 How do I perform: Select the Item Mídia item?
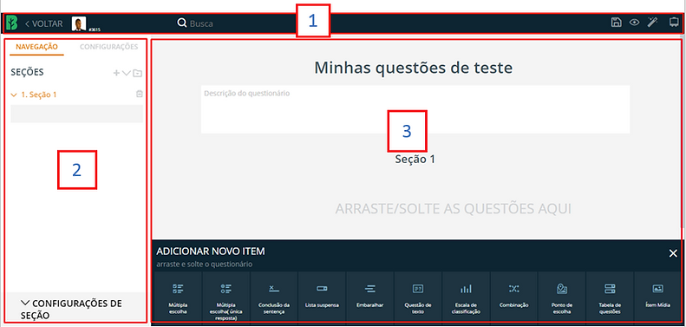point(658,298)
